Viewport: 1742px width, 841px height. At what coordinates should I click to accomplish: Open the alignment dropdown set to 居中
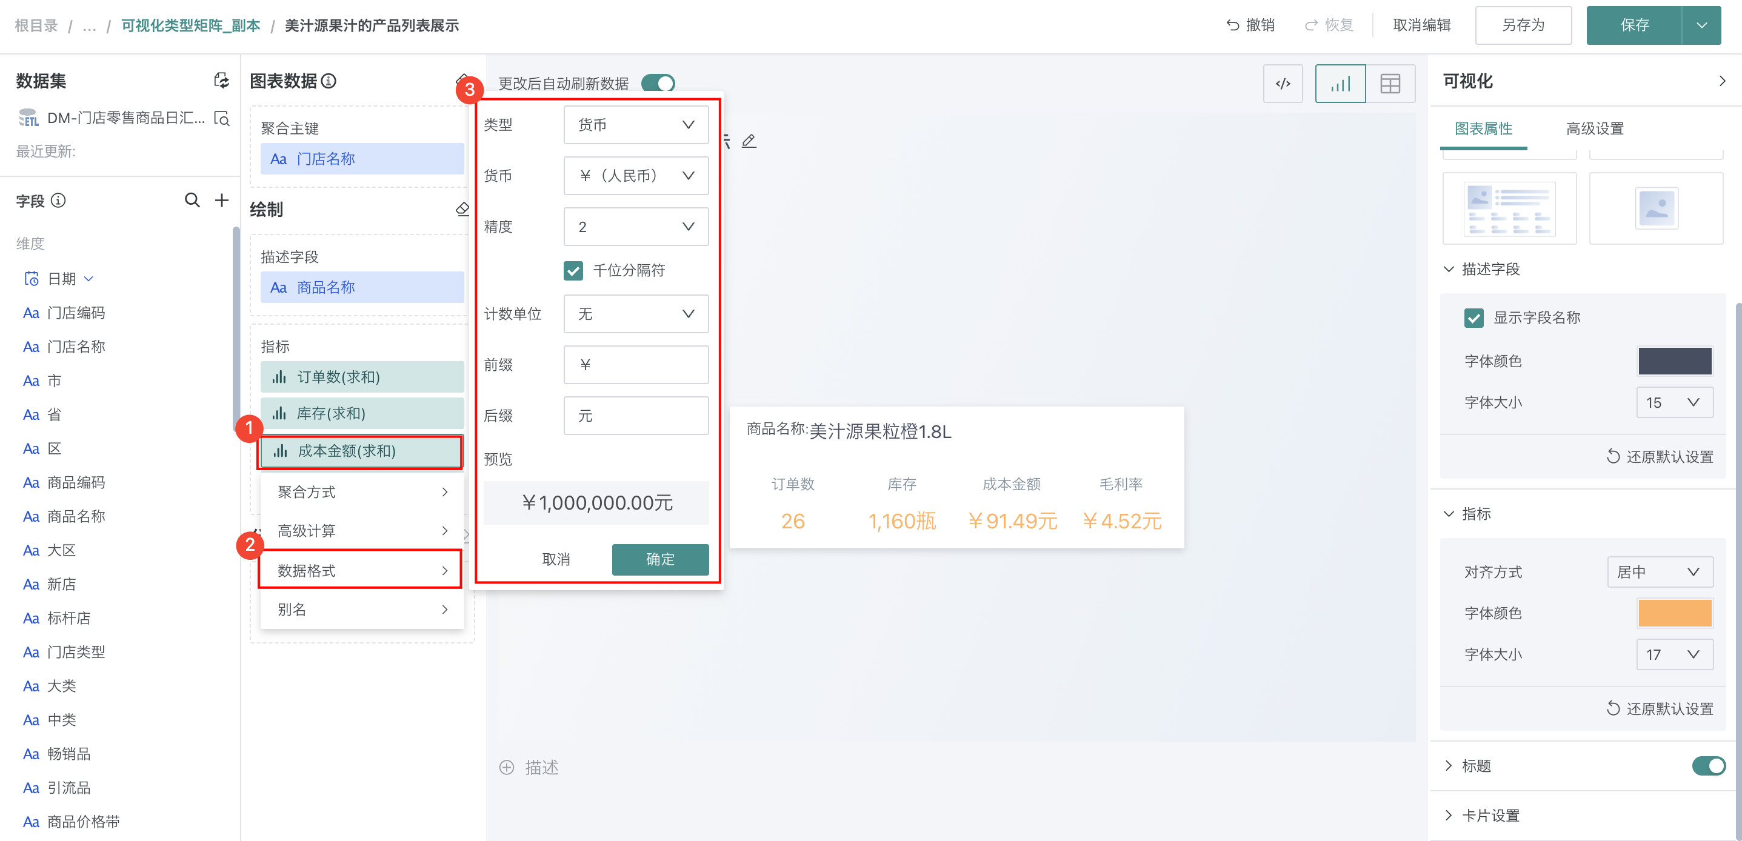click(x=1659, y=572)
